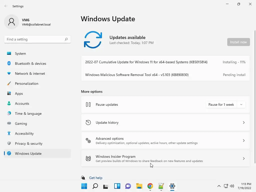Click the KB5015814 cumulative update entry
Viewport: 256px width, 192px height.
165,62
